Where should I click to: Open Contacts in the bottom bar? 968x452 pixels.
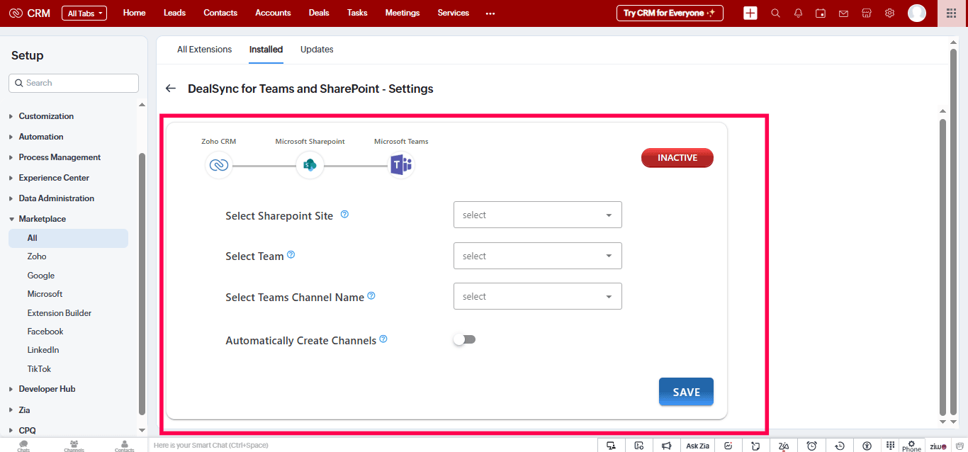(x=125, y=446)
